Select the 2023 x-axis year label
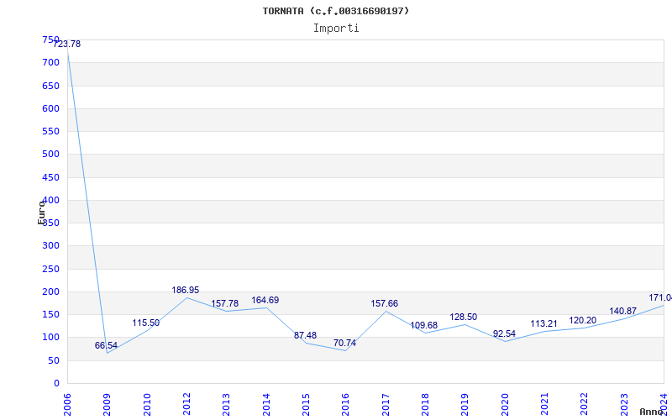672x420 pixels. 624,405
